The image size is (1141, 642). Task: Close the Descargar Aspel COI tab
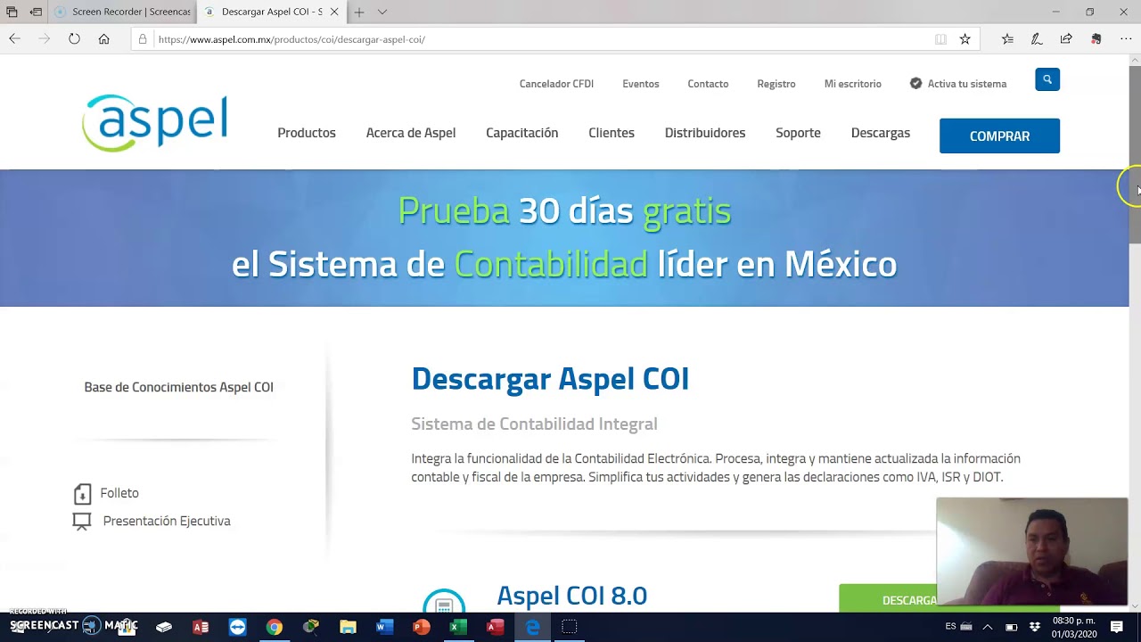coord(334,12)
